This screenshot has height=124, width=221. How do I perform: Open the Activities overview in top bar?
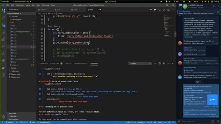5,1
